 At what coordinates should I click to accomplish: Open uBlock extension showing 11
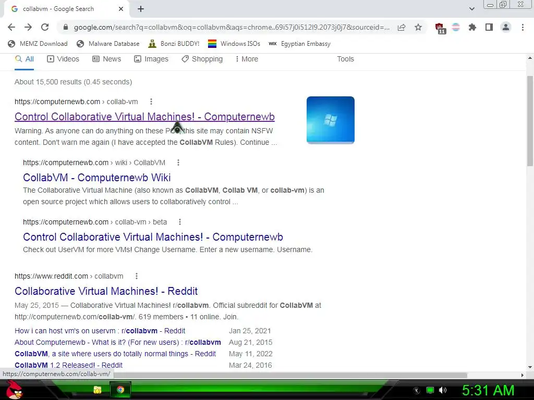[x=440, y=28]
